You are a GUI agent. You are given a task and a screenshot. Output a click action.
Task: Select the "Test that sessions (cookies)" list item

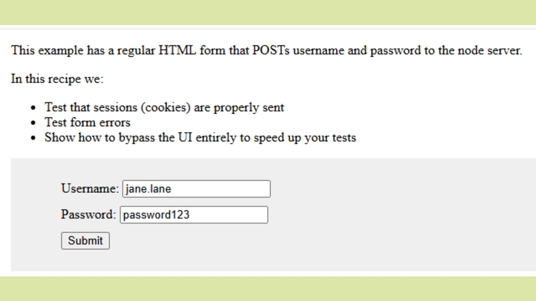(164, 107)
